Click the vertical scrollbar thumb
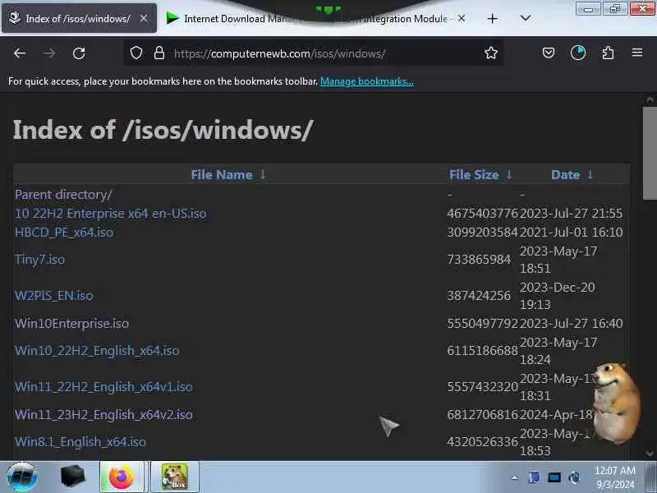Image resolution: width=657 pixels, height=493 pixels. tap(650, 153)
